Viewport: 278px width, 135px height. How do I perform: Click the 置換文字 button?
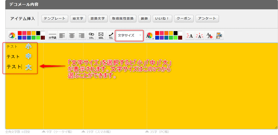(x=98, y=19)
